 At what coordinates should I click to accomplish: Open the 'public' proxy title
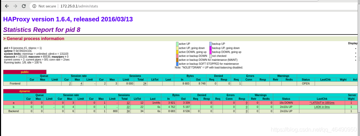[25, 72]
